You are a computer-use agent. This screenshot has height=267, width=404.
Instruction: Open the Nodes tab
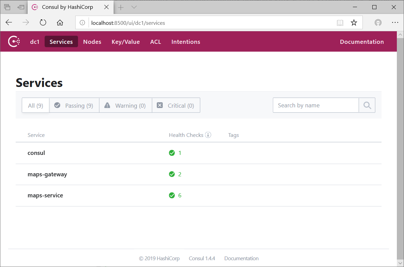click(92, 42)
